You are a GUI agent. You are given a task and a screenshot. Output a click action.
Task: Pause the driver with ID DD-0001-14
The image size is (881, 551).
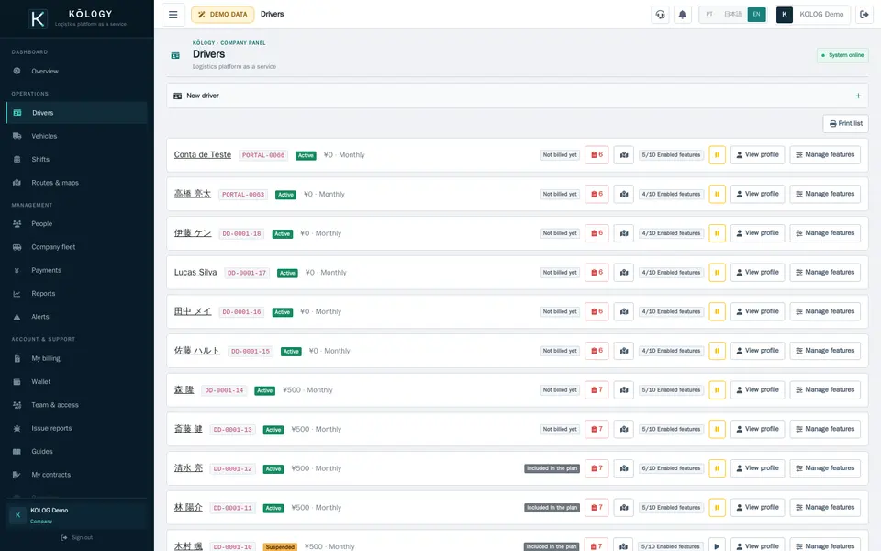point(717,389)
